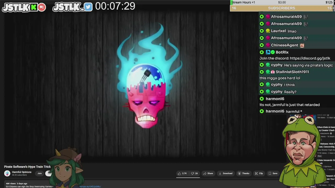Click the 48K views 3 days ago text
Image resolution: width=335 pixels, height=188 pixels.
(16, 184)
